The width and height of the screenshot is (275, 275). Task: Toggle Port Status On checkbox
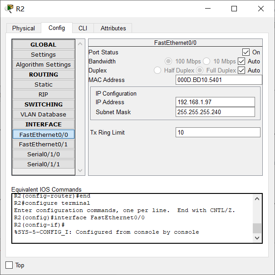[246, 52]
